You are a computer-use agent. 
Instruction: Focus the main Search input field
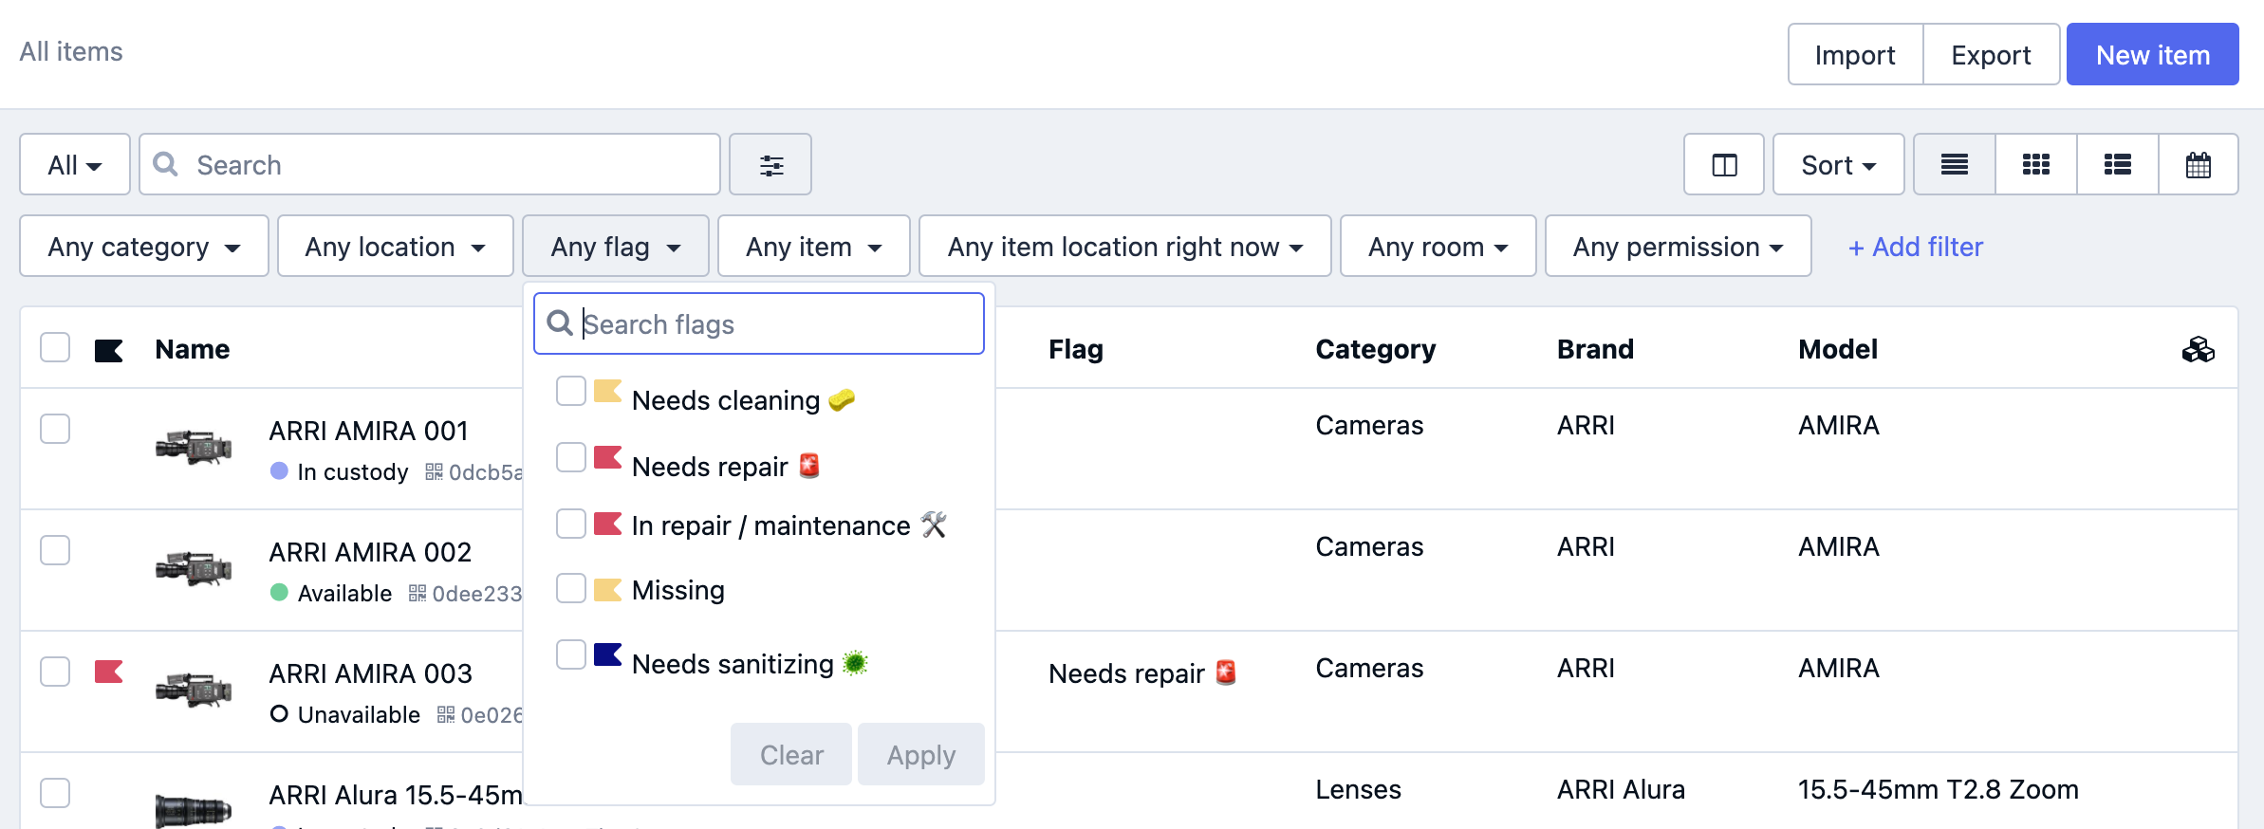[x=430, y=165]
